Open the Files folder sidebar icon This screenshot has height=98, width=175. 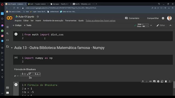click(7, 47)
